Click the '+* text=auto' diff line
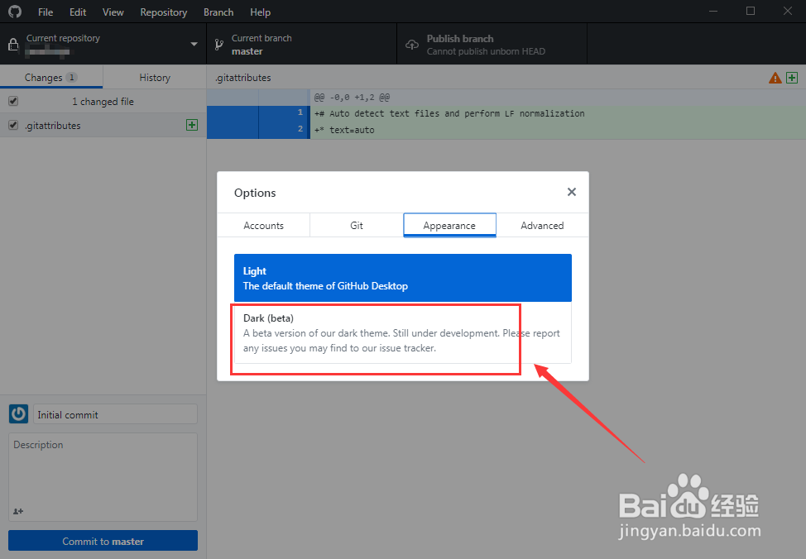Viewport: 806px width, 559px height. (x=344, y=130)
